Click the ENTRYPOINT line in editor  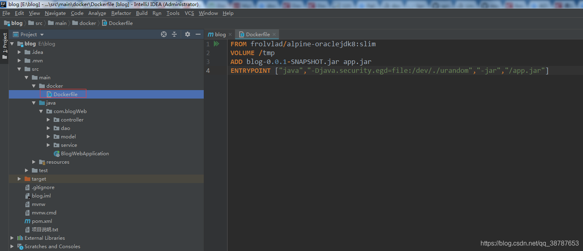tap(390, 71)
